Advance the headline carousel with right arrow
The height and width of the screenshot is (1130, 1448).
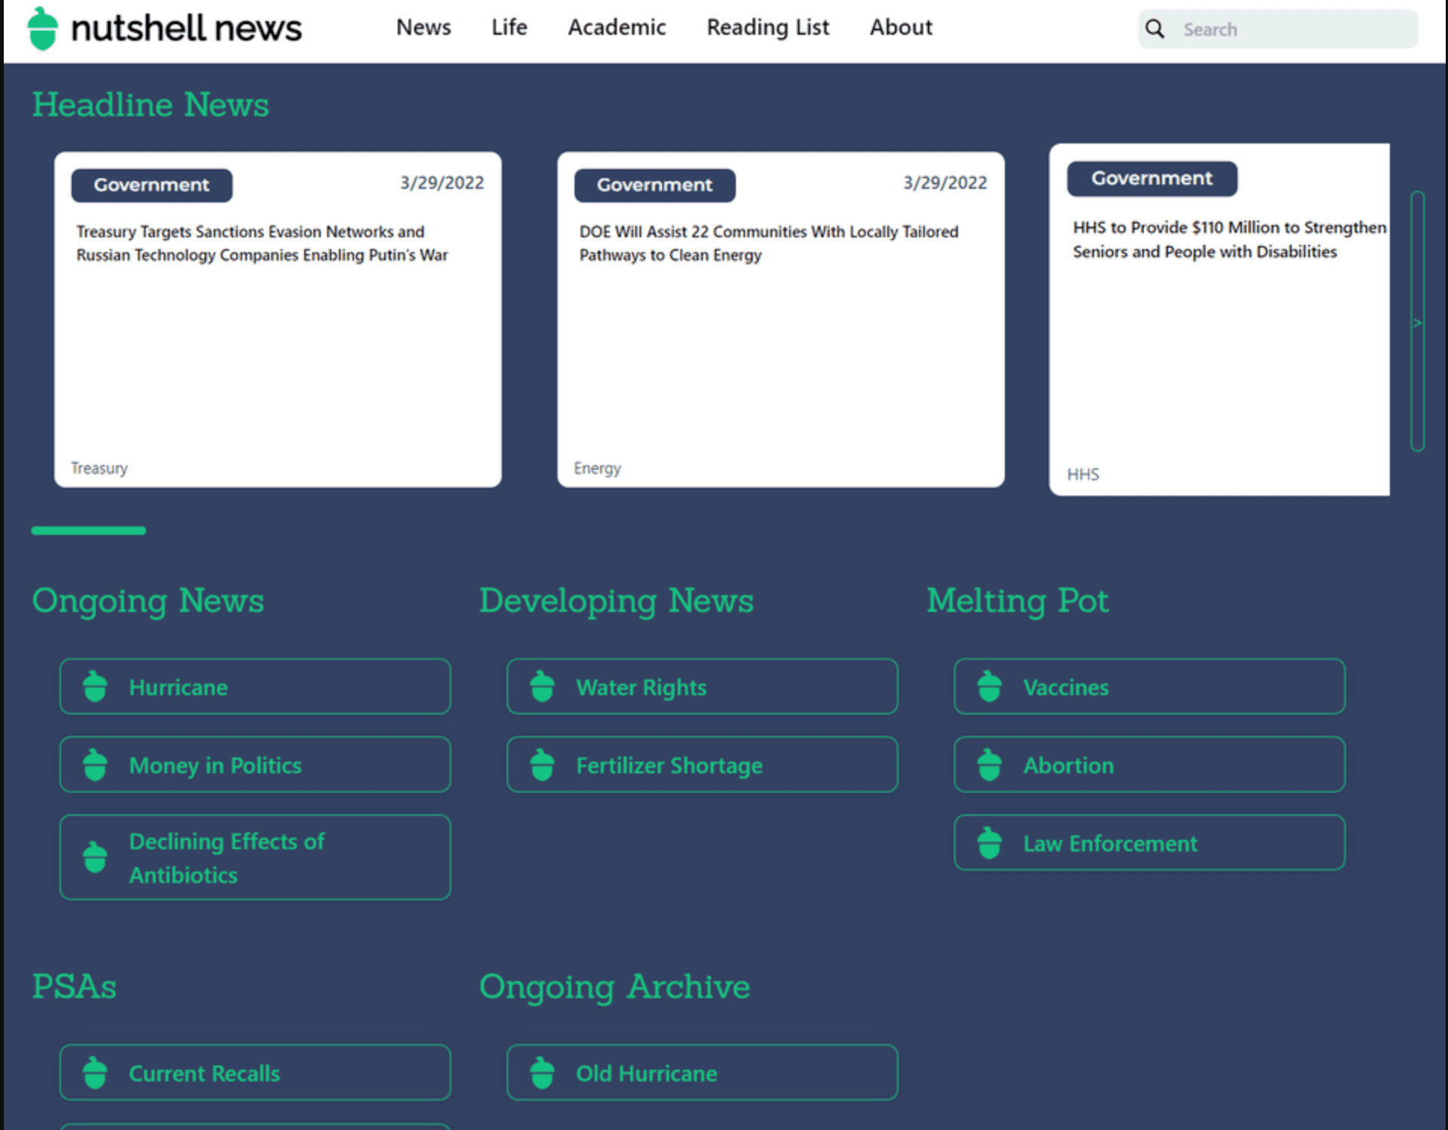pyautogui.click(x=1416, y=323)
